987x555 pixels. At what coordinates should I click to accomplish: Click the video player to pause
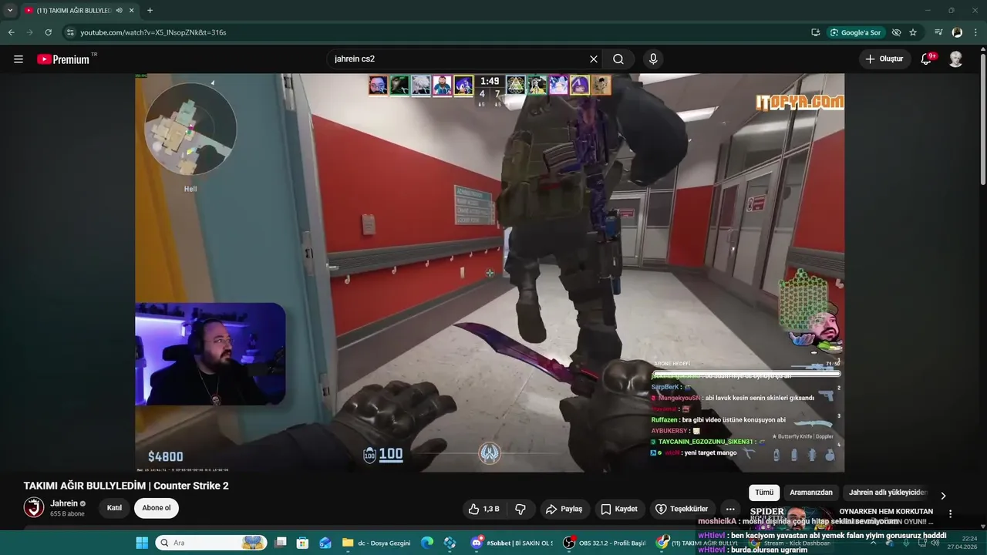point(490,273)
